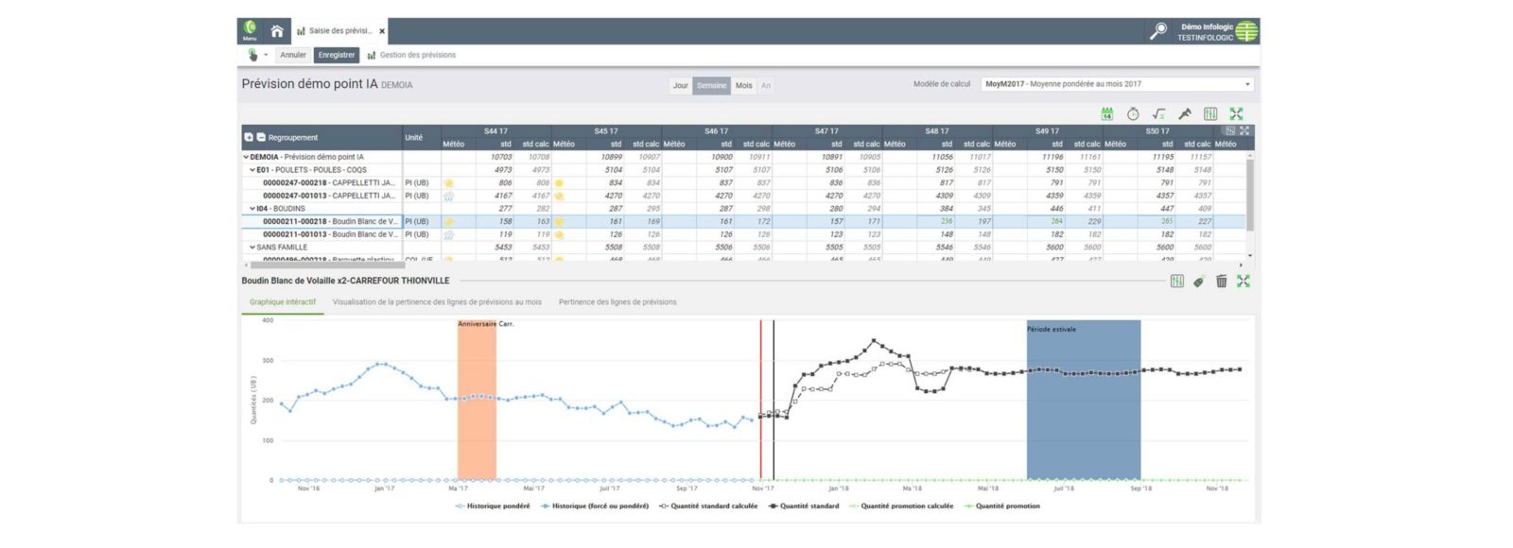Collapse the DEMOIA tree node

(x=247, y=158)
